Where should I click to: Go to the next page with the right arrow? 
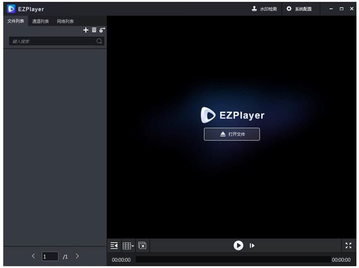[x=77, y=256]
